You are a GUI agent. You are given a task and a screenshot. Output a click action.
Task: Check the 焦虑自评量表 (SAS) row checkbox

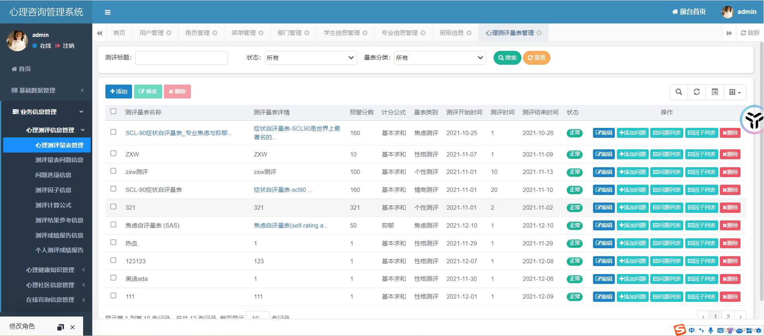[x=113, y=224]
